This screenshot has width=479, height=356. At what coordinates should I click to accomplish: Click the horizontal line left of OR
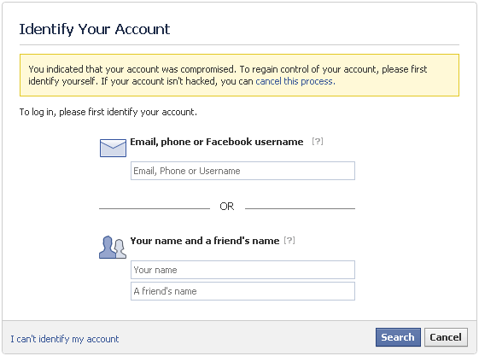click(155, 208)
